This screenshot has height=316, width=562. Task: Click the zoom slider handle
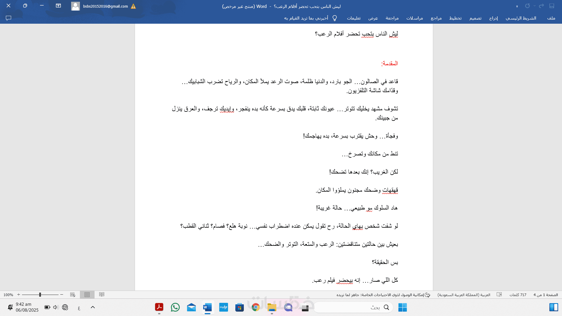tap(40, 295)
